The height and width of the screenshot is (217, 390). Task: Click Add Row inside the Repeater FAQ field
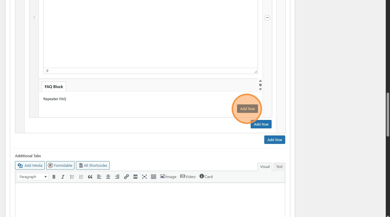tap(248, 109)
